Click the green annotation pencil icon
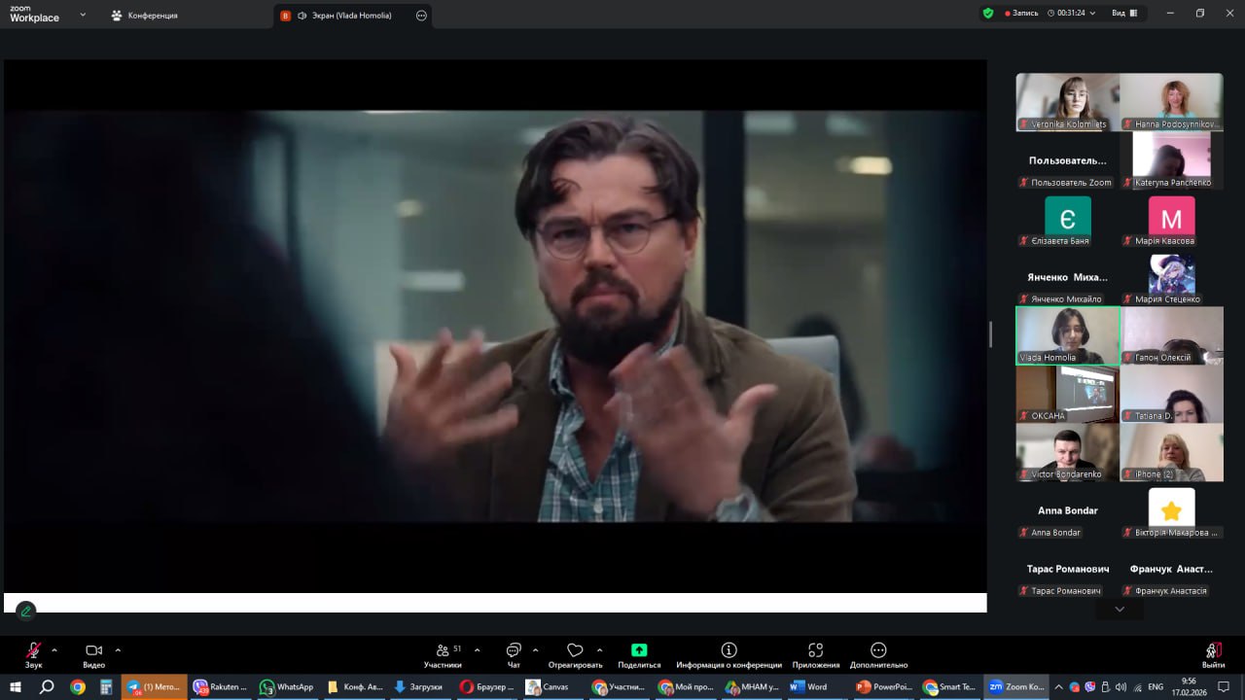1245x700 pixels. (x=26, y=612)
